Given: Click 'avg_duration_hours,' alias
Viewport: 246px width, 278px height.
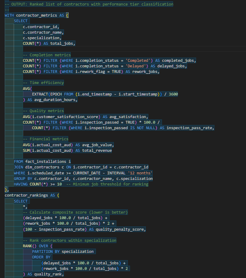Looking at the screenshot, I should click(56, 100).
